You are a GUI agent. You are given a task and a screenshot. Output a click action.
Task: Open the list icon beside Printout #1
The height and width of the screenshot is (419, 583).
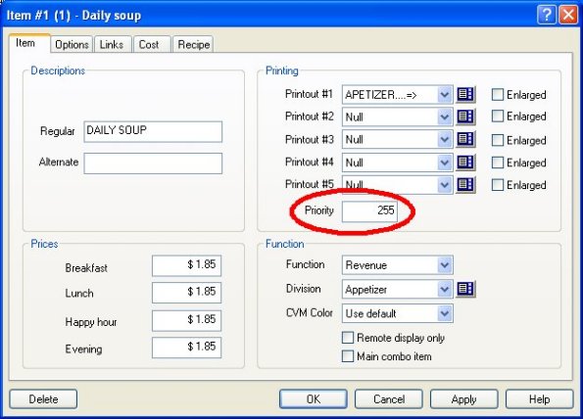465,94
